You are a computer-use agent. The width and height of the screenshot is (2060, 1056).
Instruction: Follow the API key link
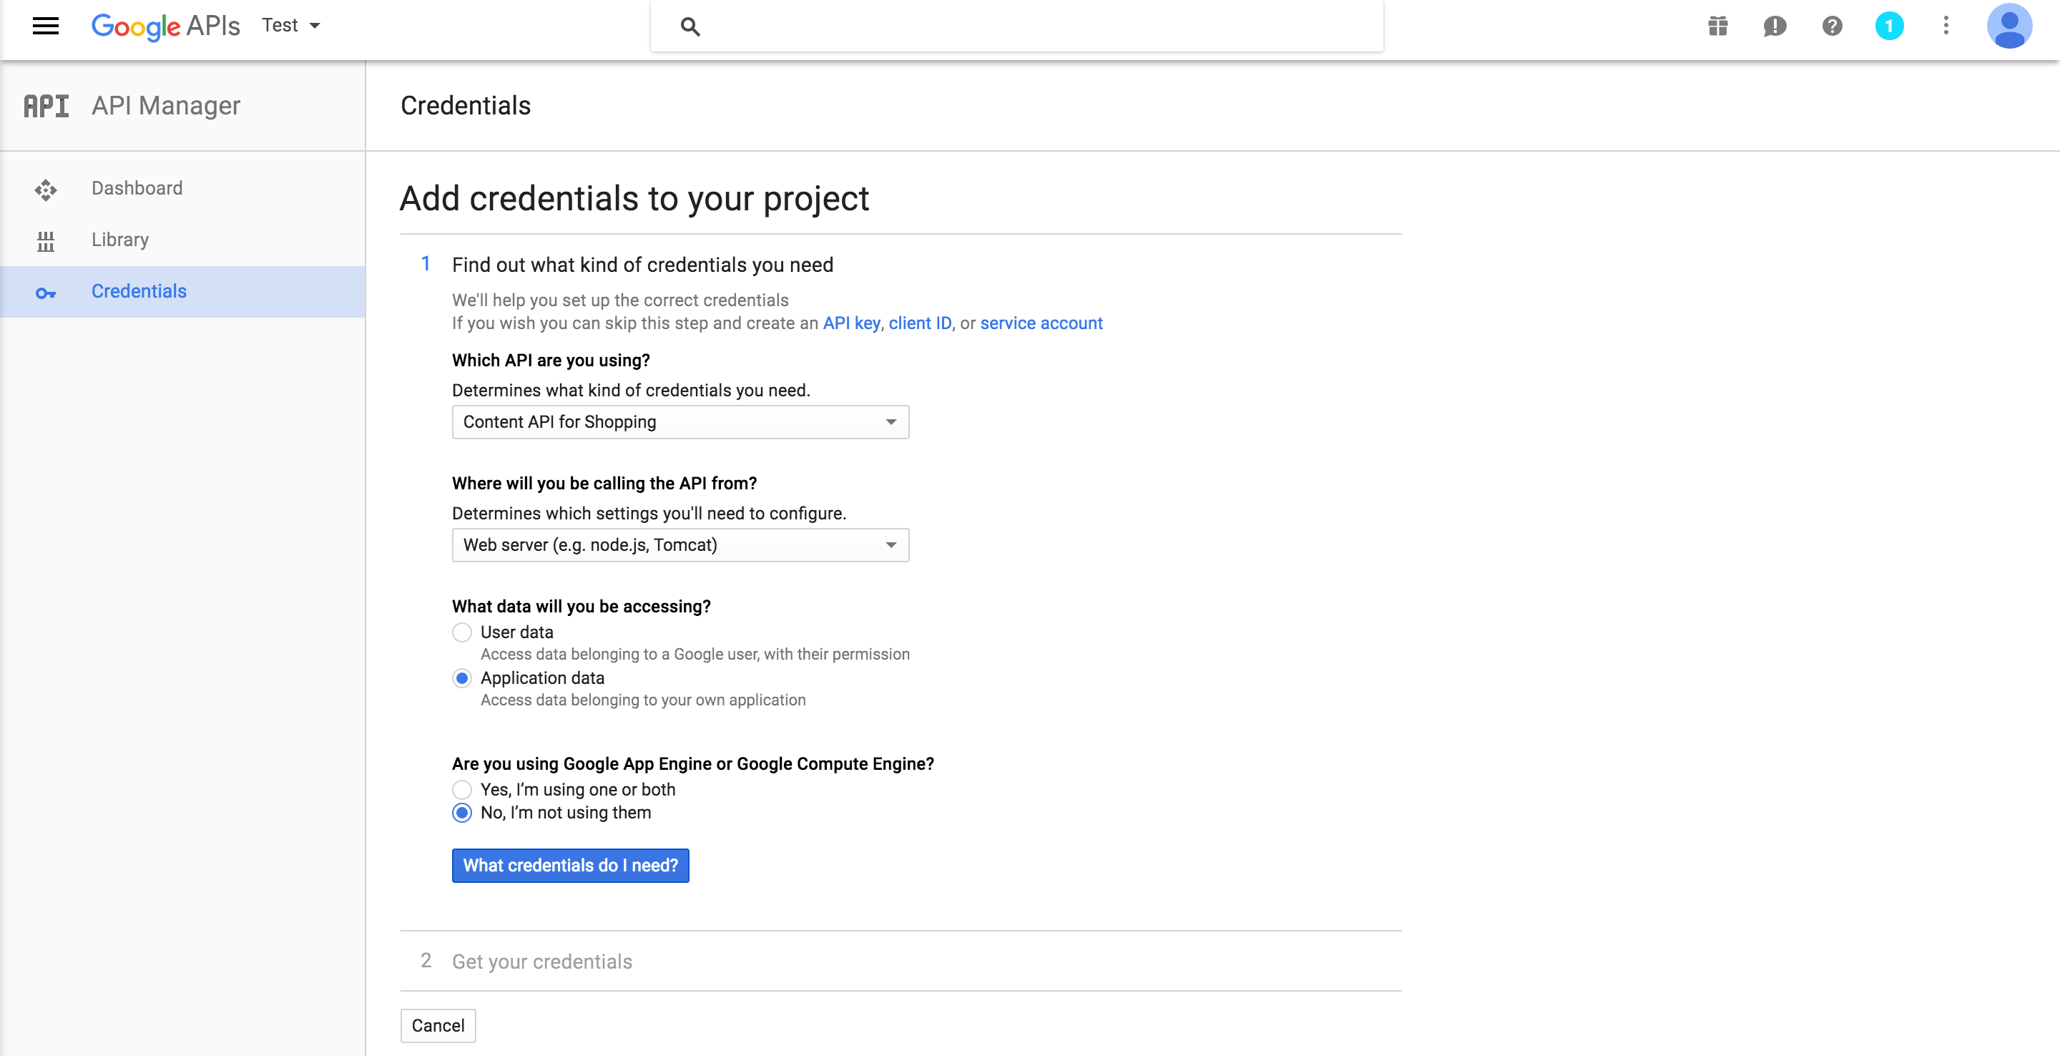(851, 323)
